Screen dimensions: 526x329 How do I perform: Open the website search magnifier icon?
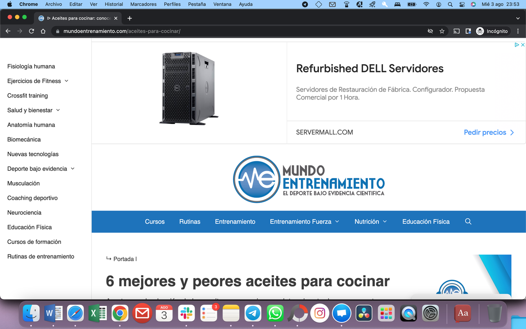468,221
